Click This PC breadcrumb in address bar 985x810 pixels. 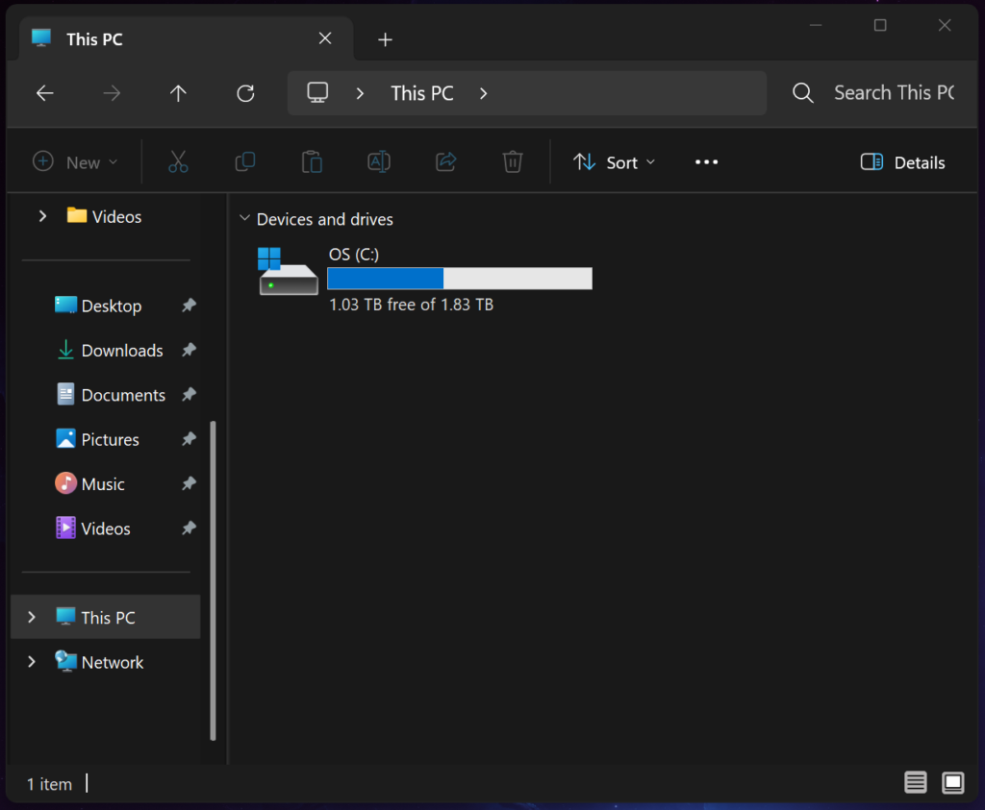click(422, 93)
